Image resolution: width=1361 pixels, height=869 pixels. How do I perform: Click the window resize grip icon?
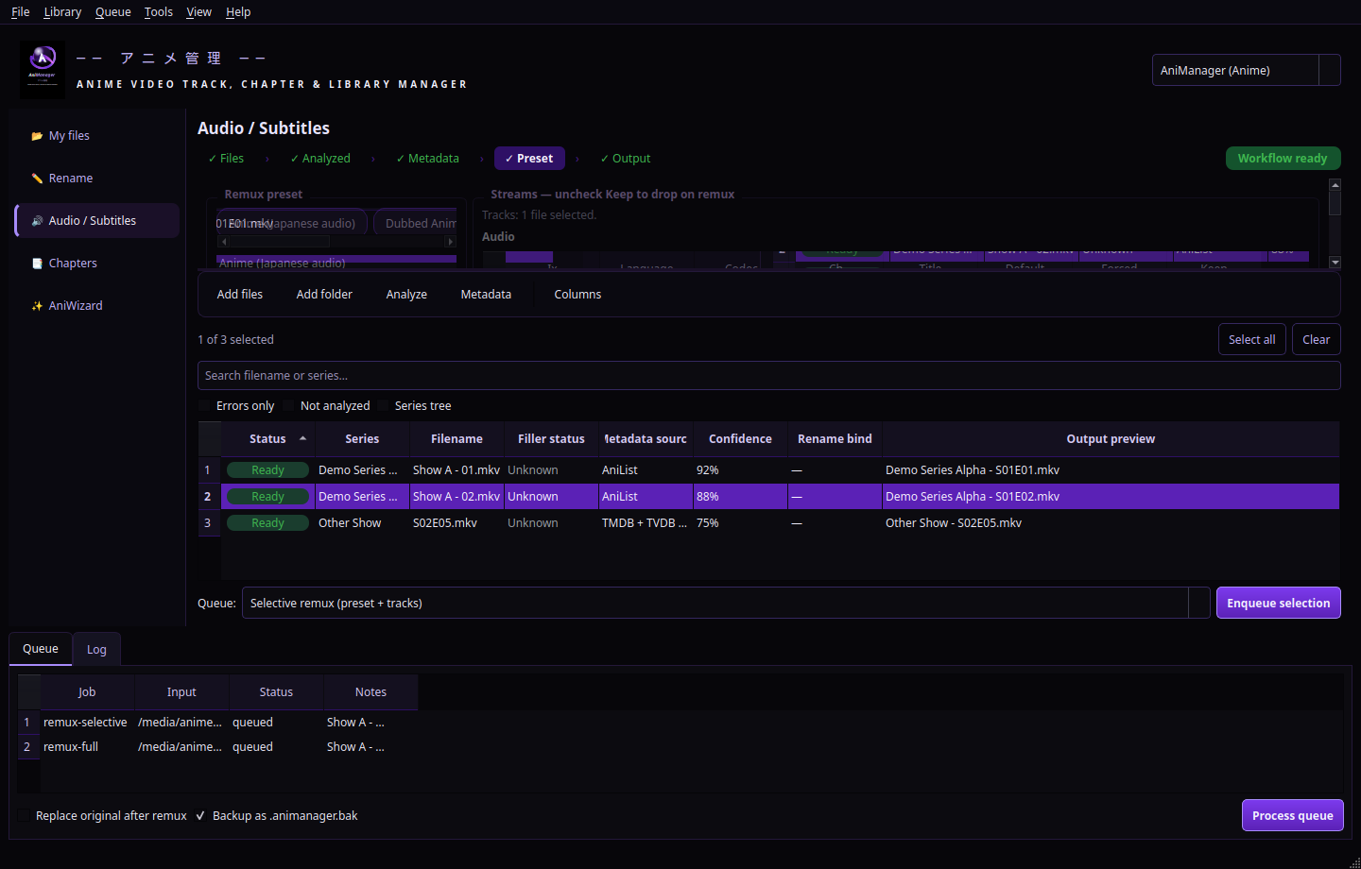tap(1354, 862)
